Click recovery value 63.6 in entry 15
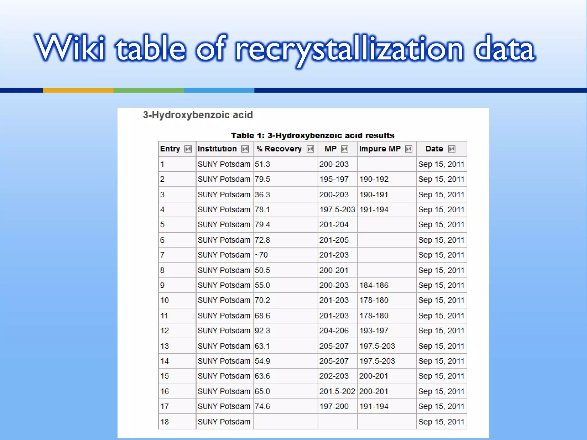Viewport: 587px width, 440px height. point(262,376)
